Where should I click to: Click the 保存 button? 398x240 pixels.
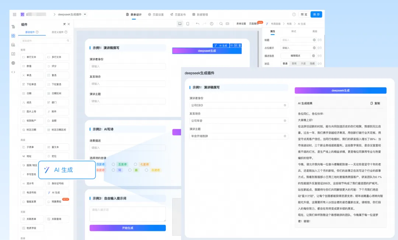point(316,14)
